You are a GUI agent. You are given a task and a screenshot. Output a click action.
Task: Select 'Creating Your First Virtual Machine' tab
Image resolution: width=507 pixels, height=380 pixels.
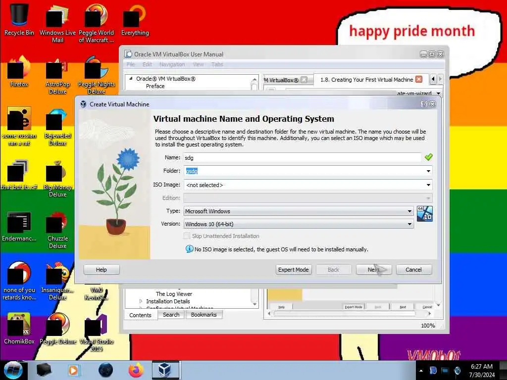[366, 80]
